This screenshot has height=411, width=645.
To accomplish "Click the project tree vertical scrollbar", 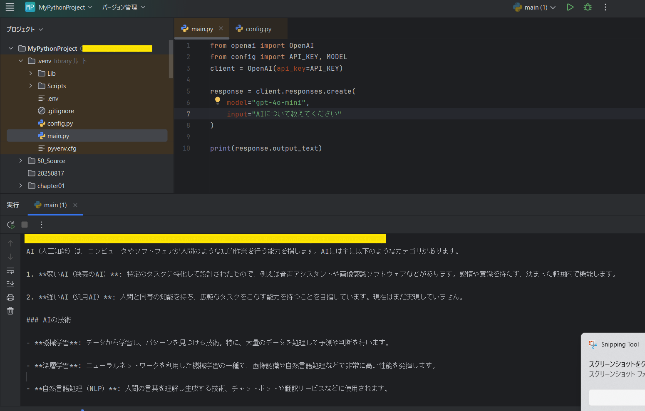I will (171, 59).
